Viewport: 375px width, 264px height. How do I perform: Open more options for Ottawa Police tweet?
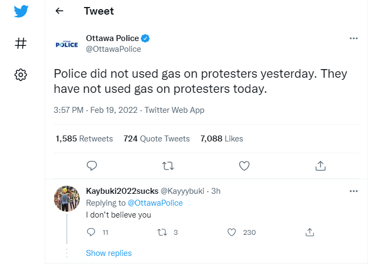pos(353,38)
